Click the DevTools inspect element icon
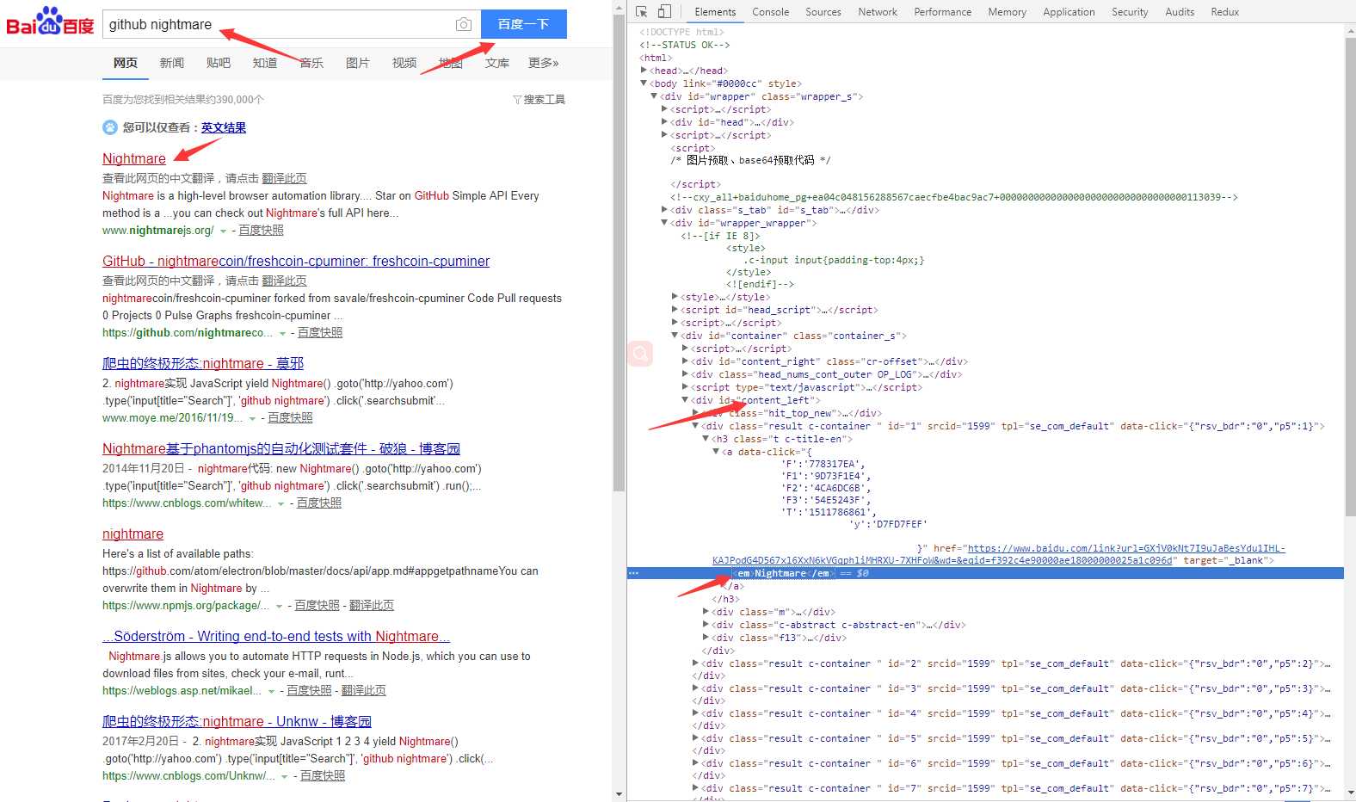The image size is (1356, 802). click(x=642, y=11)
